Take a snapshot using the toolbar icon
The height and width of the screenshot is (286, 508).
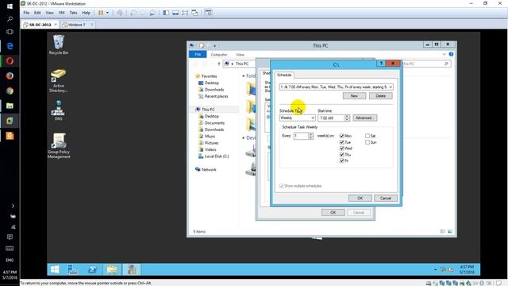[x=133, y=13]
